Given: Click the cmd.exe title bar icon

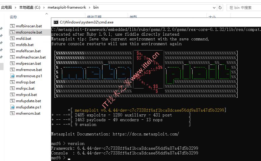Looking at the screenshot, I should 56,22.
